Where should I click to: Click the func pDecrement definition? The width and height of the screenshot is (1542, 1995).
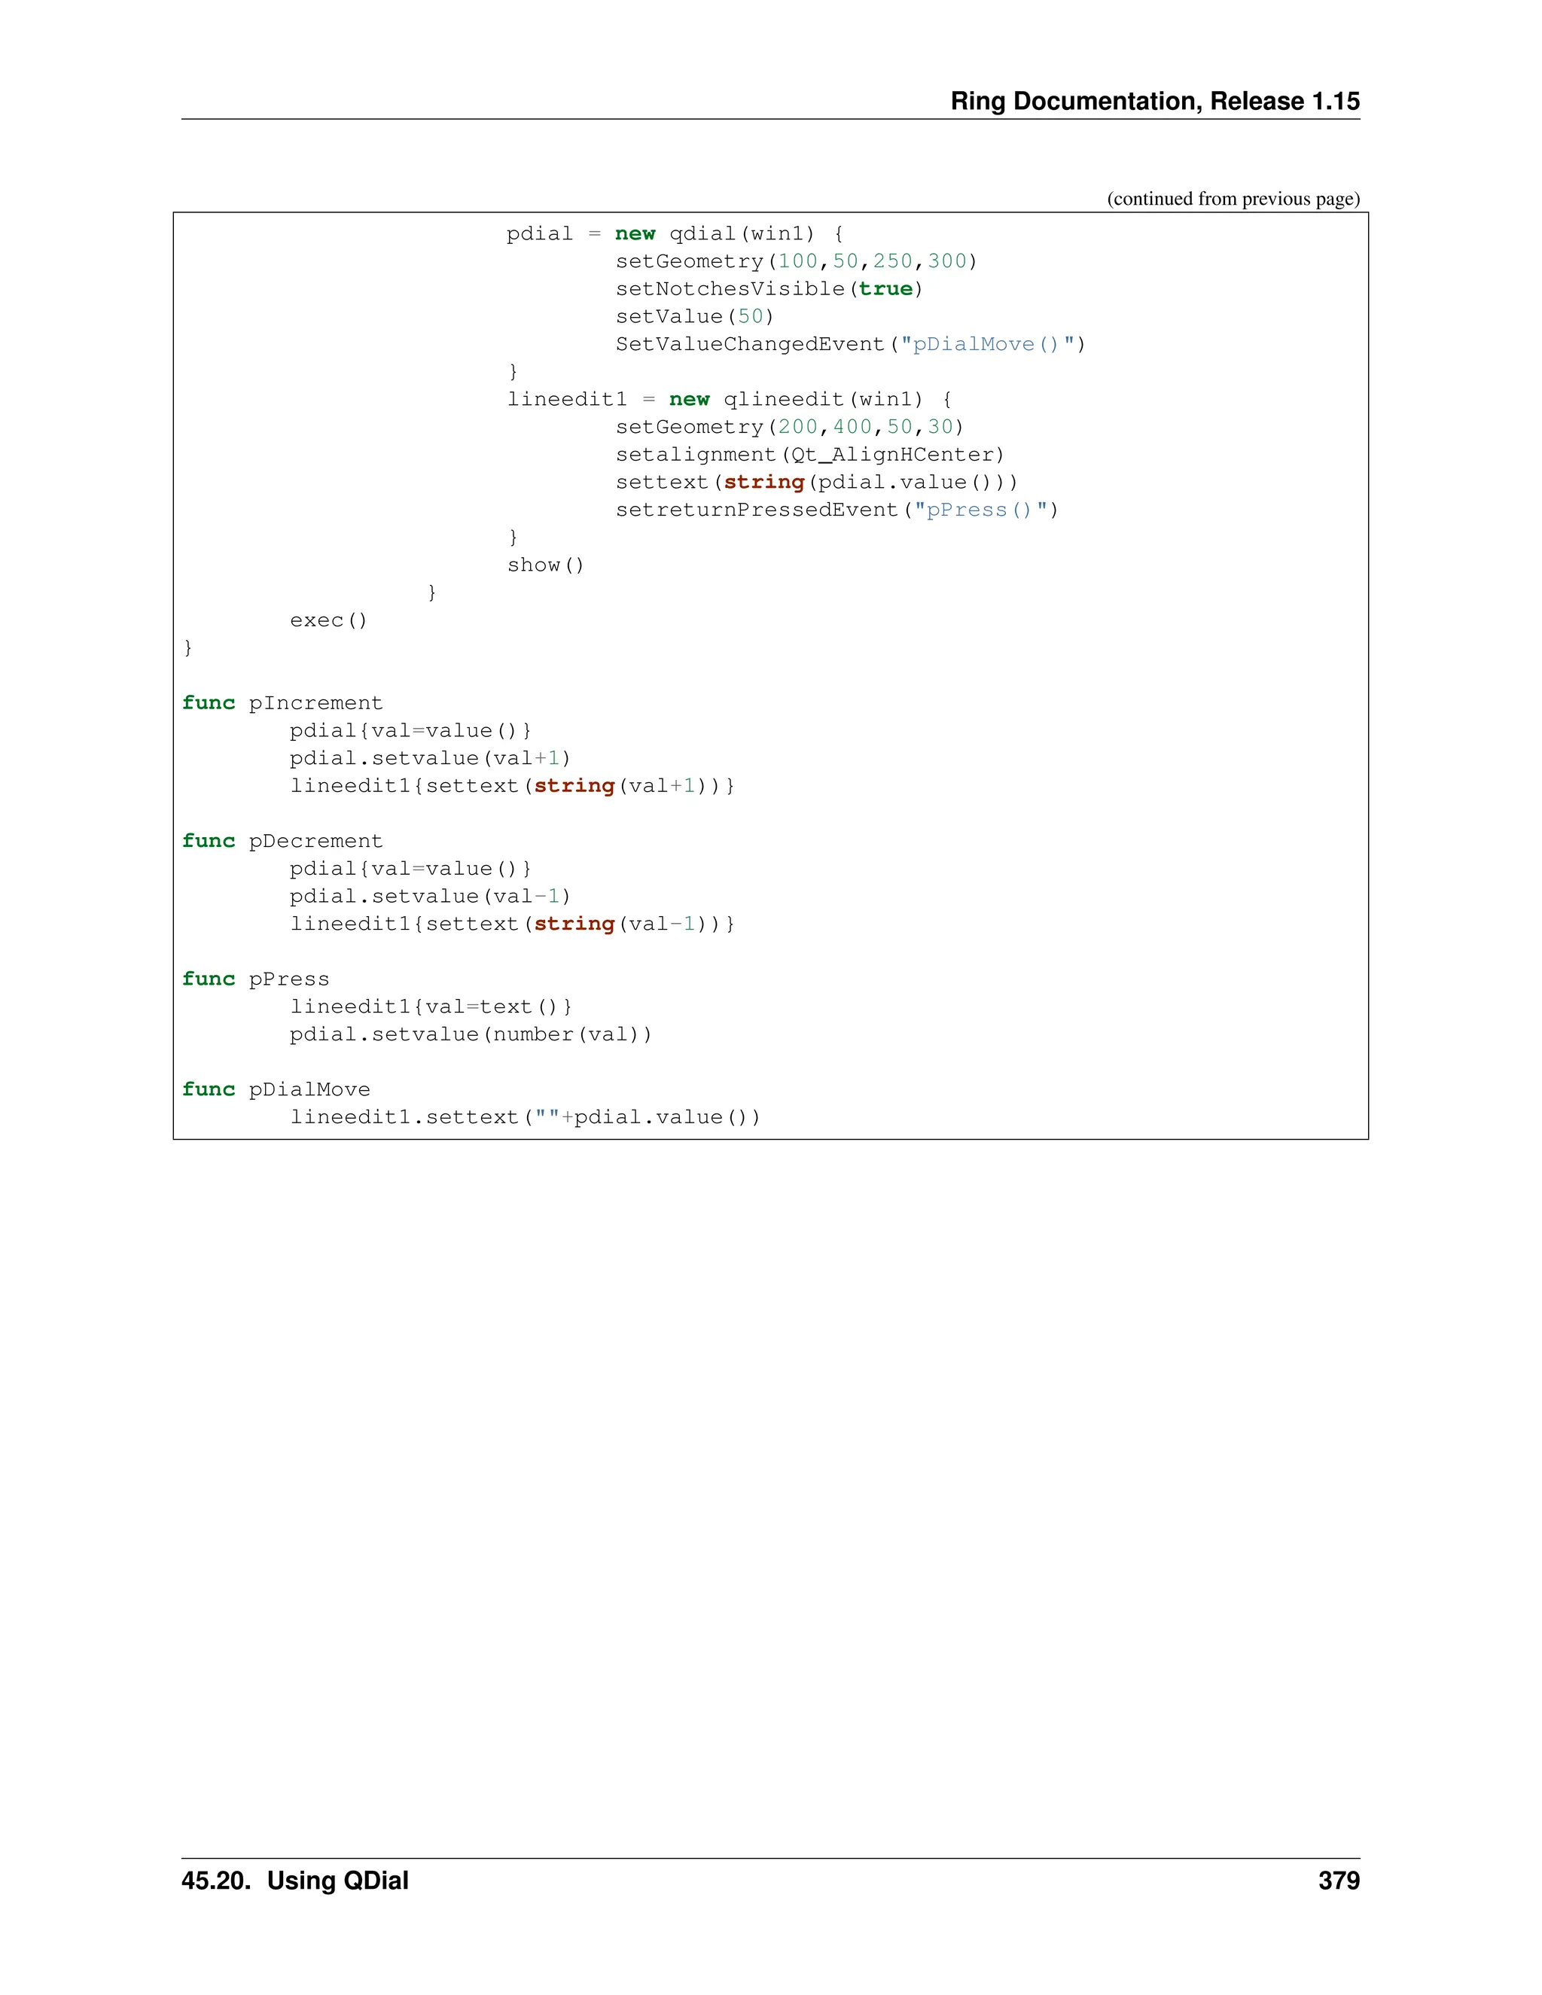click(282, 842)
